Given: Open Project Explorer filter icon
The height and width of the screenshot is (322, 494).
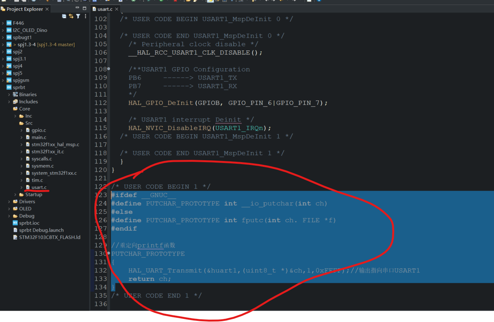Looking at the screenshot, I should [x=78, y=16].
